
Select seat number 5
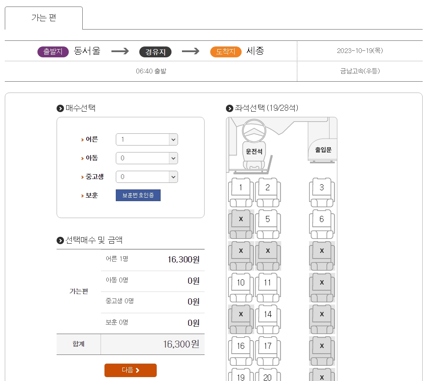(x=268, y=219)
